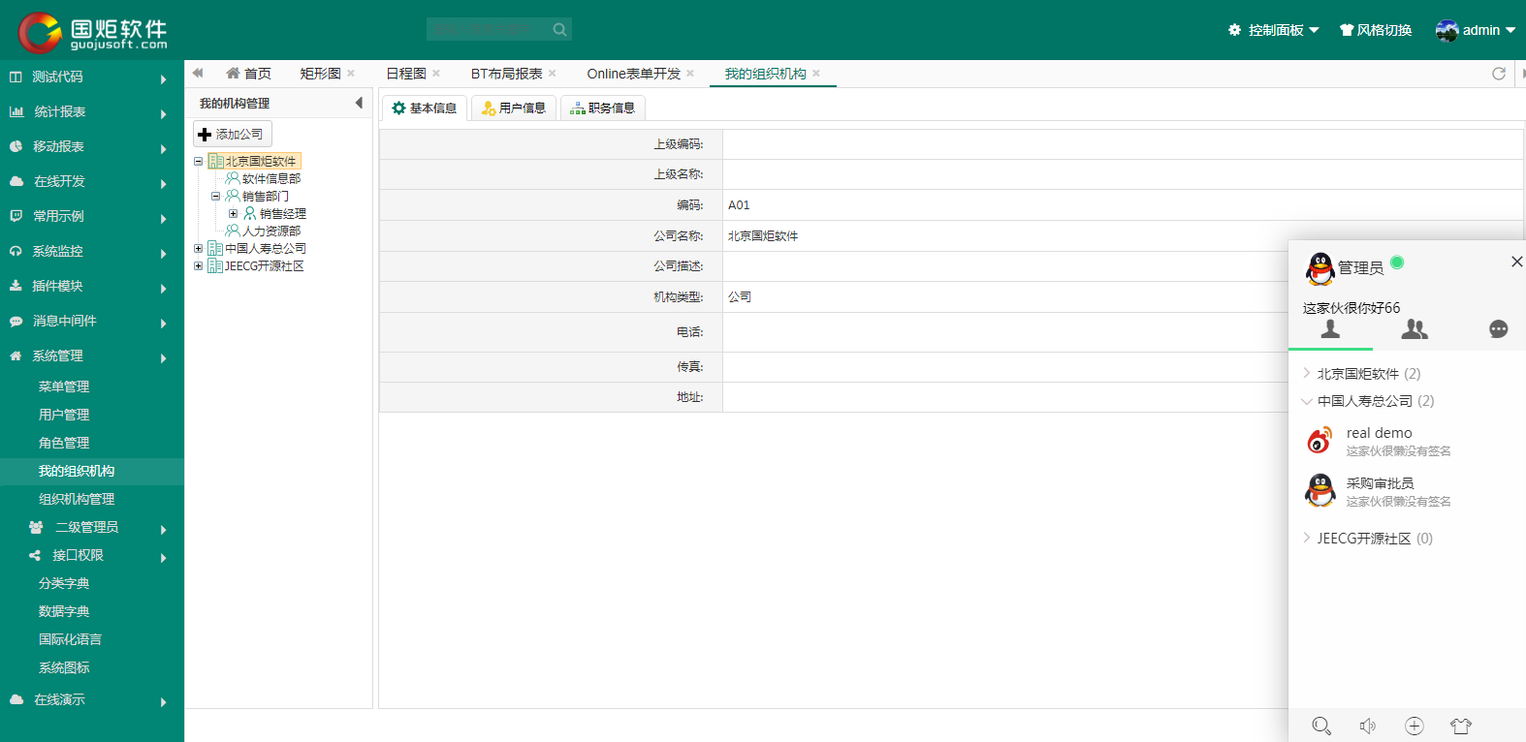Switch to the 基本信息 tab
This screenshot has height=742, width=1526.
[x=425, y=108]
